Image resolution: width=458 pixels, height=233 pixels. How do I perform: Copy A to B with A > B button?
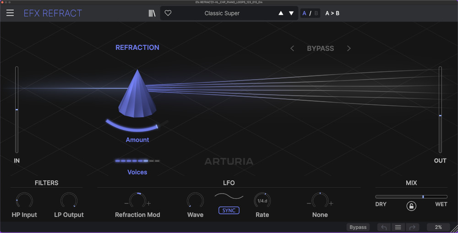pyautogui.click(x=332, y=13)
